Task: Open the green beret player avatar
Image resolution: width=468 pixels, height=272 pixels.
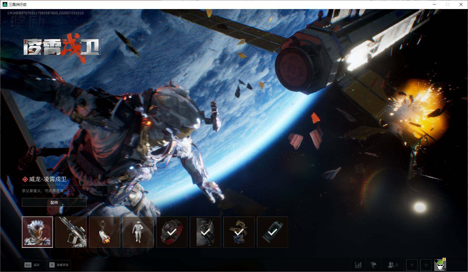Action: (x=440, y=265)
